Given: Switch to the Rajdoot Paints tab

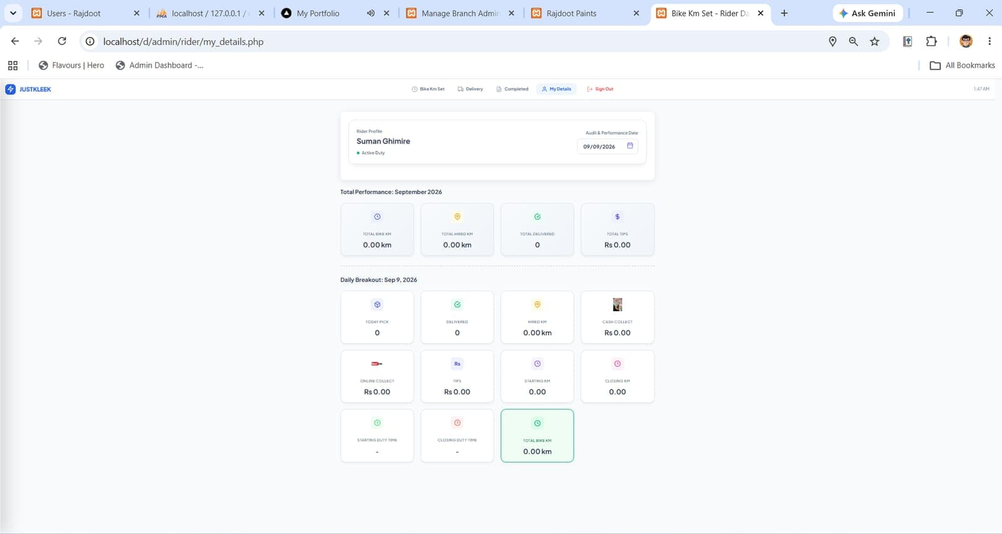Looking at the screenshot, I should (586, 13).
